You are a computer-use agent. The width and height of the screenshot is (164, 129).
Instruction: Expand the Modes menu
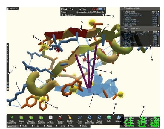pyautogui.click(x=48, y=126)
